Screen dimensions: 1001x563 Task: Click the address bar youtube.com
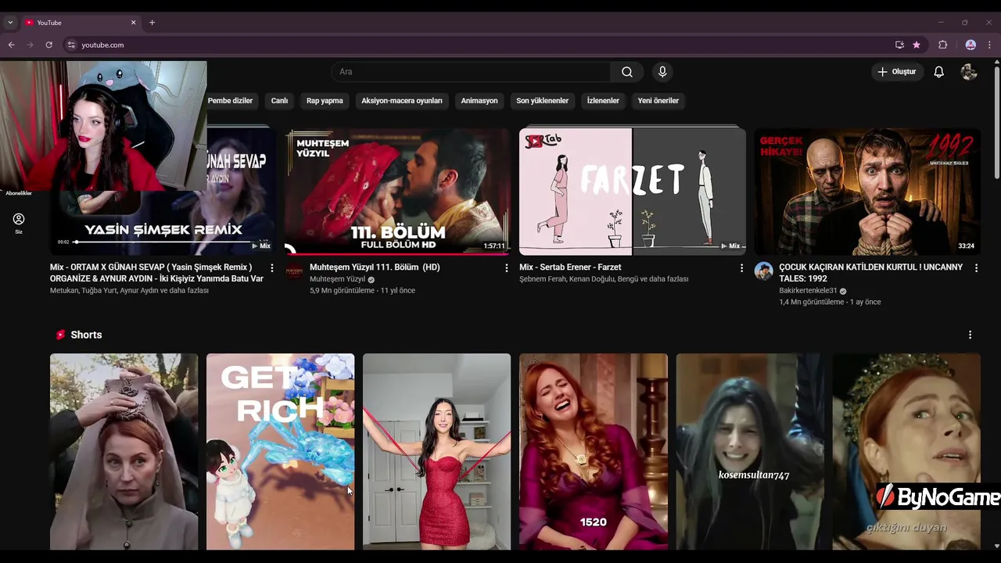(x=102, y=45)
